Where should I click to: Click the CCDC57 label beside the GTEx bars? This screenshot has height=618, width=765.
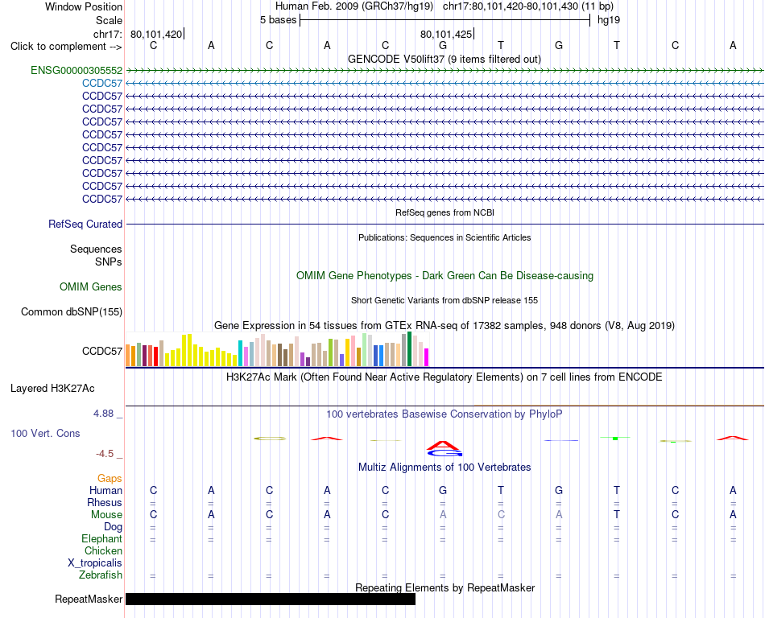[x=102, y=351]
